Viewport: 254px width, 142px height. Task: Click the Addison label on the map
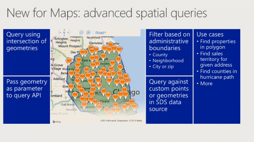[59, 79]
